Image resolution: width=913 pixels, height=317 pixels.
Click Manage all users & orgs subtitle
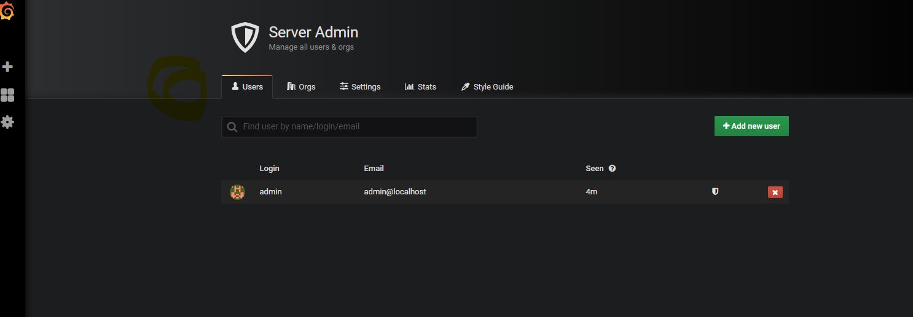coord(312,47)
